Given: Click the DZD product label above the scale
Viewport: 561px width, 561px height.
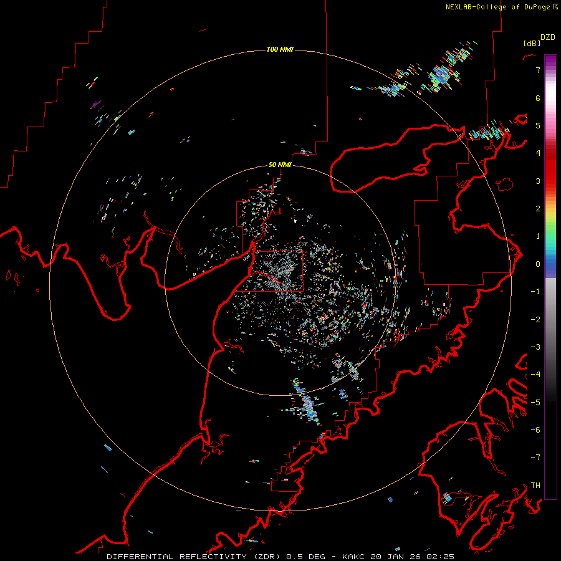Looking at the screenshot, I should click(x=548, y=37).
